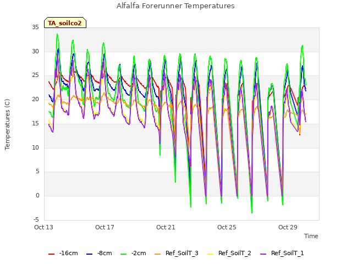Click the Temperatures (C) y-axis title
The image size is (352, 264).
7,124
